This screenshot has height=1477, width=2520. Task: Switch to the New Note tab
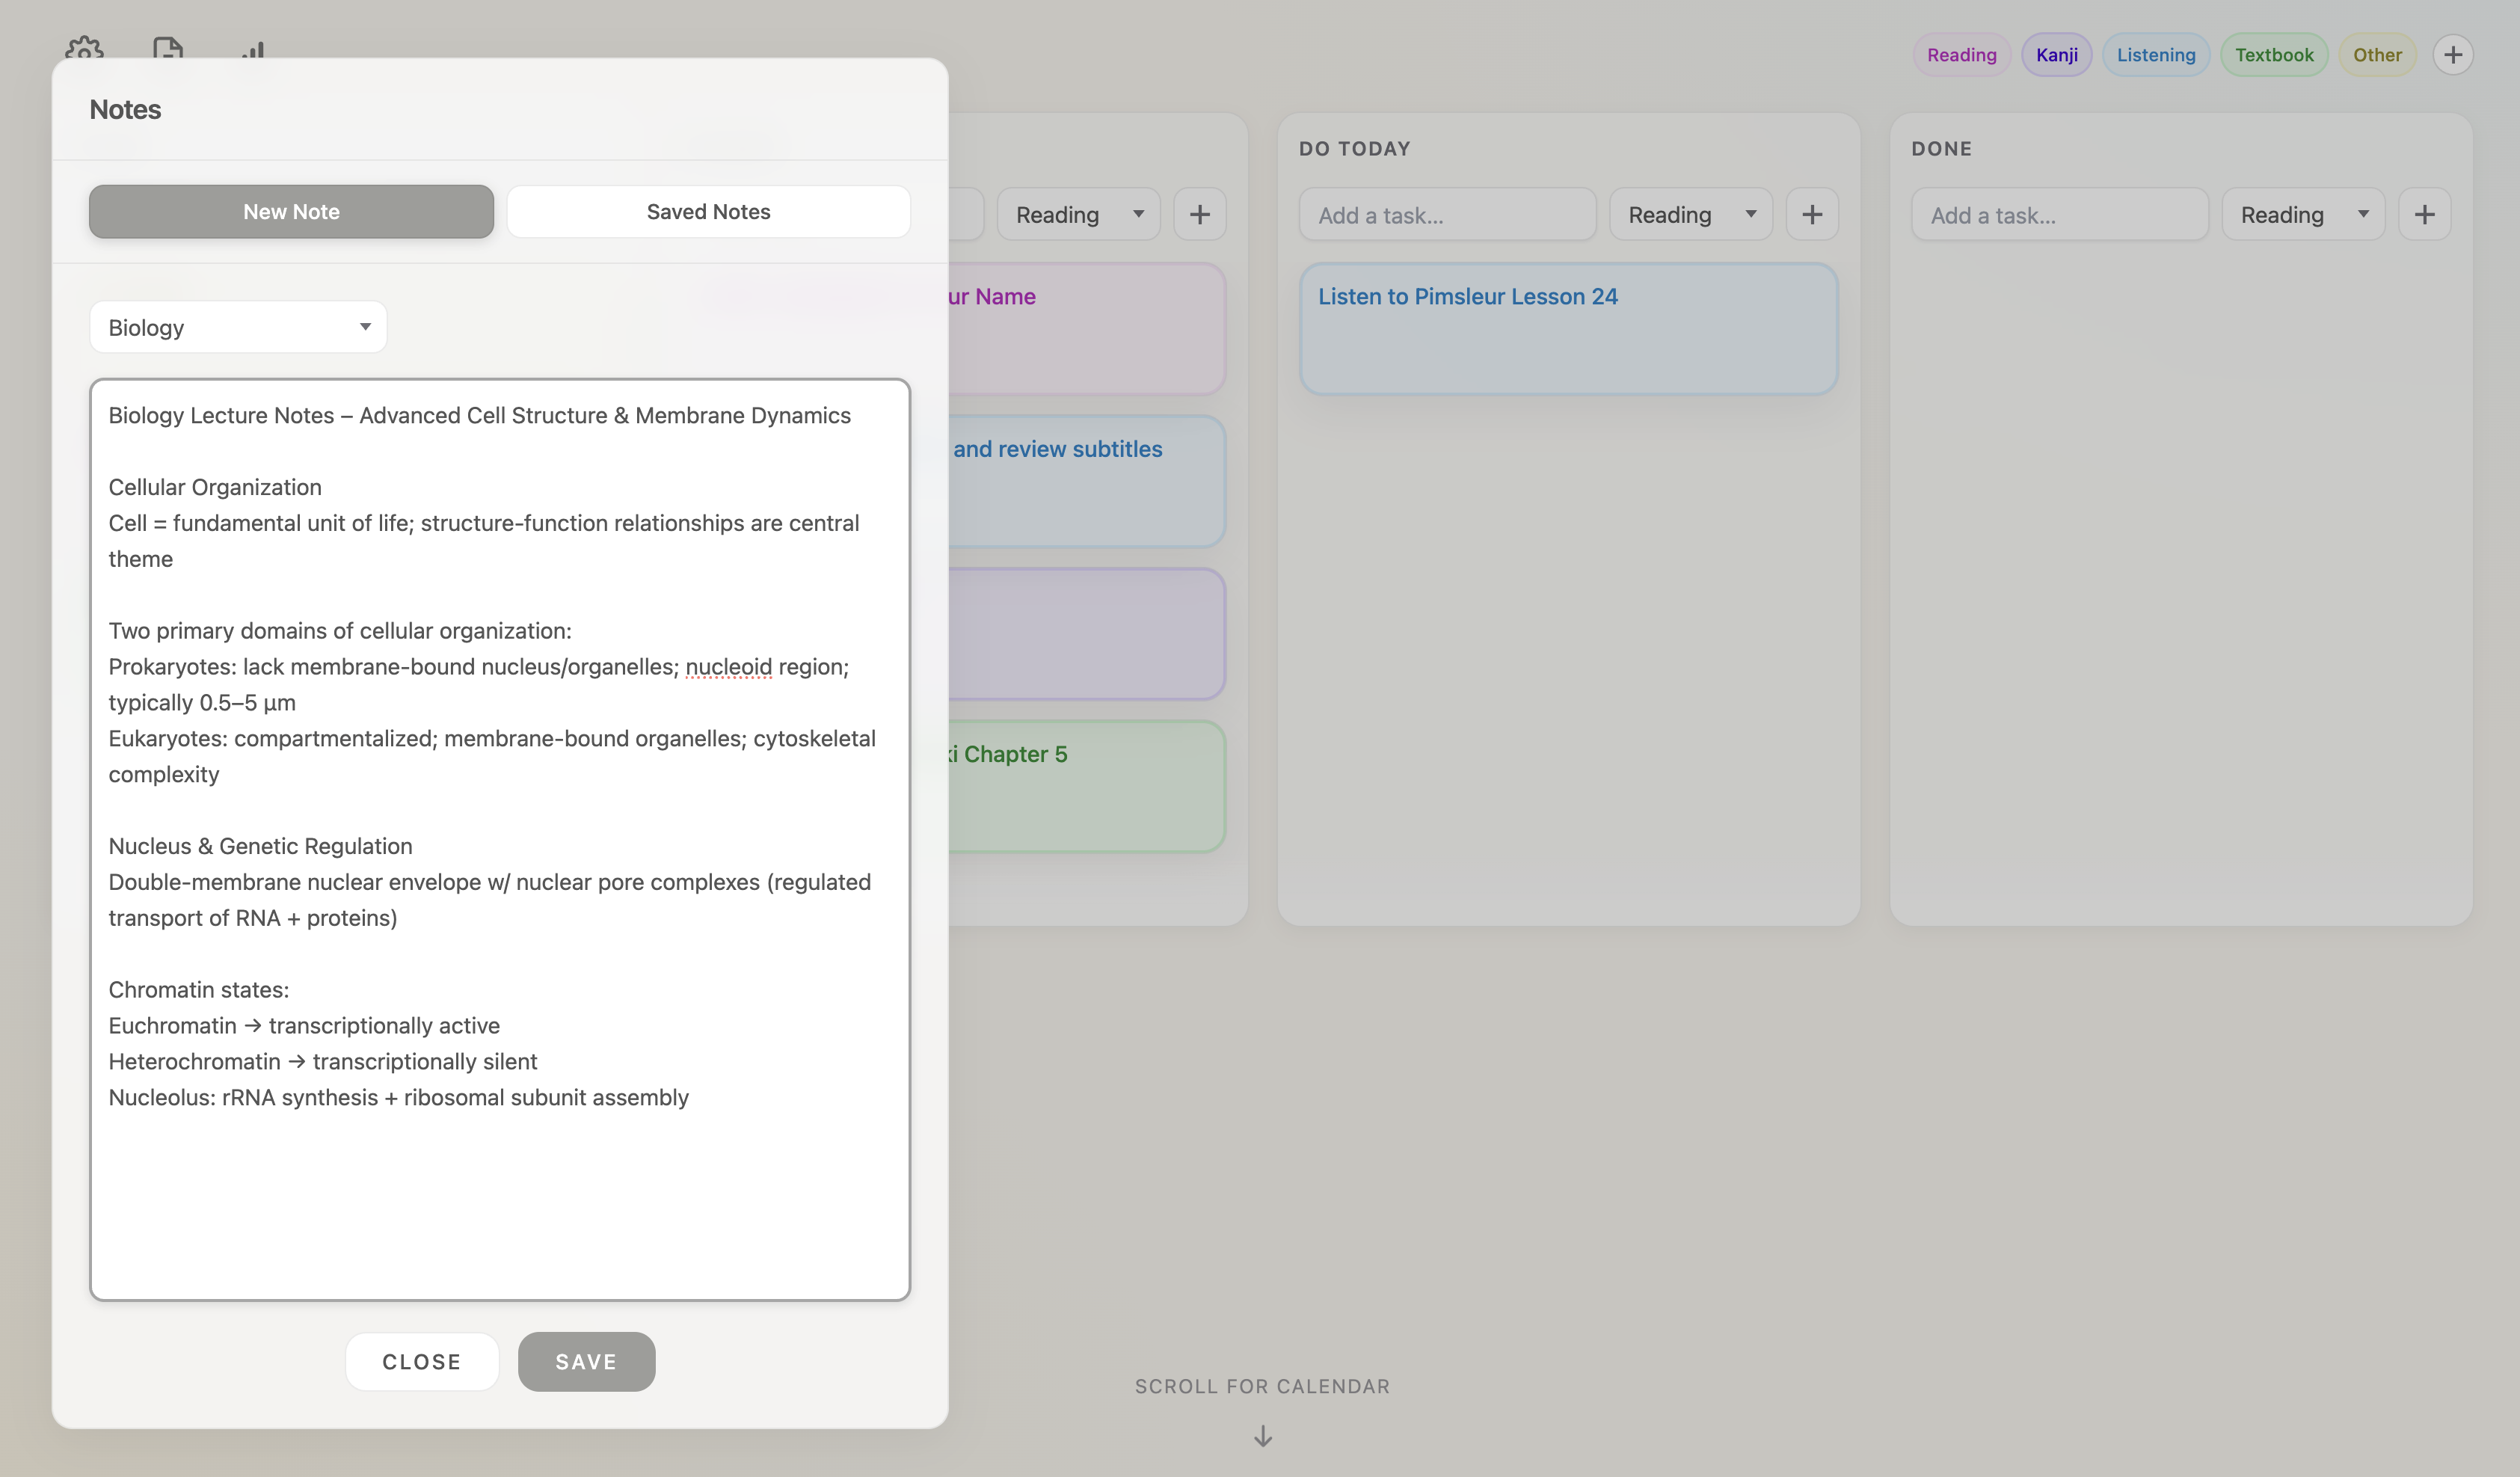[x=291, y=212]
